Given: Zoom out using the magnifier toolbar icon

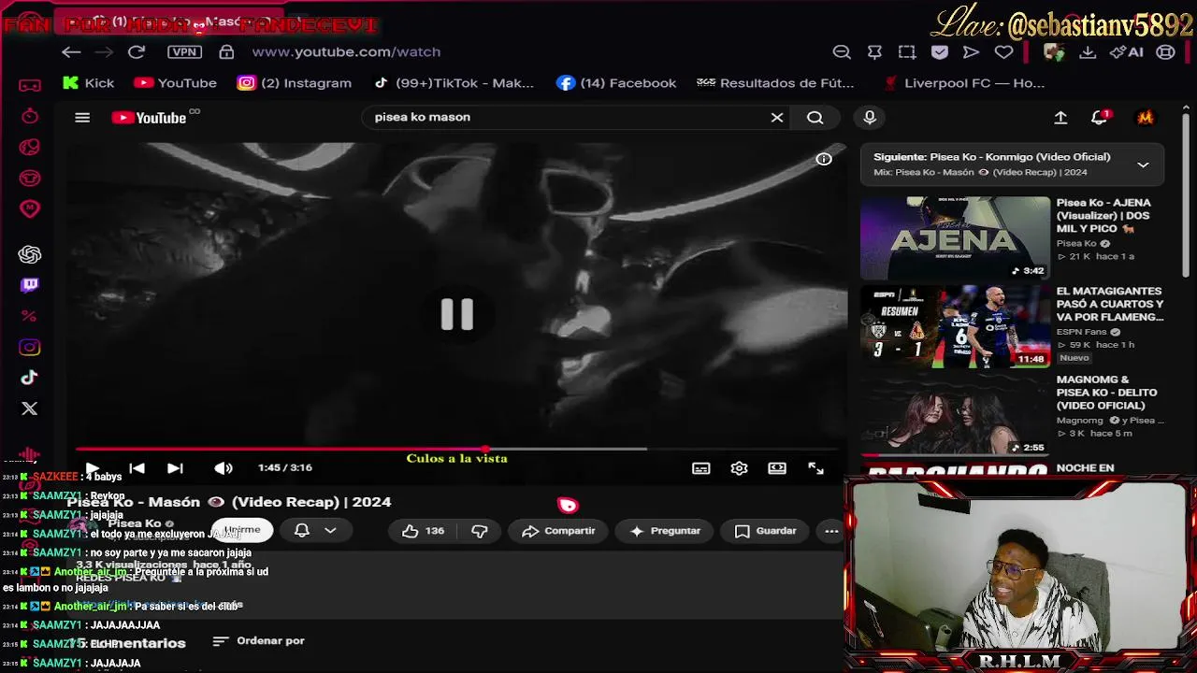Looking at the screenshot, I should pos(842,52).
